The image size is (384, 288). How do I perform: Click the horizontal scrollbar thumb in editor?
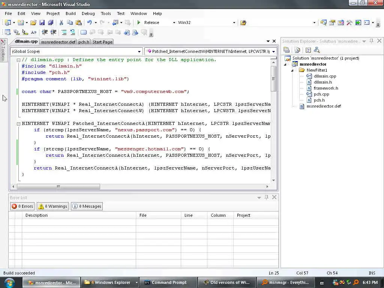[x=58, y=187]
